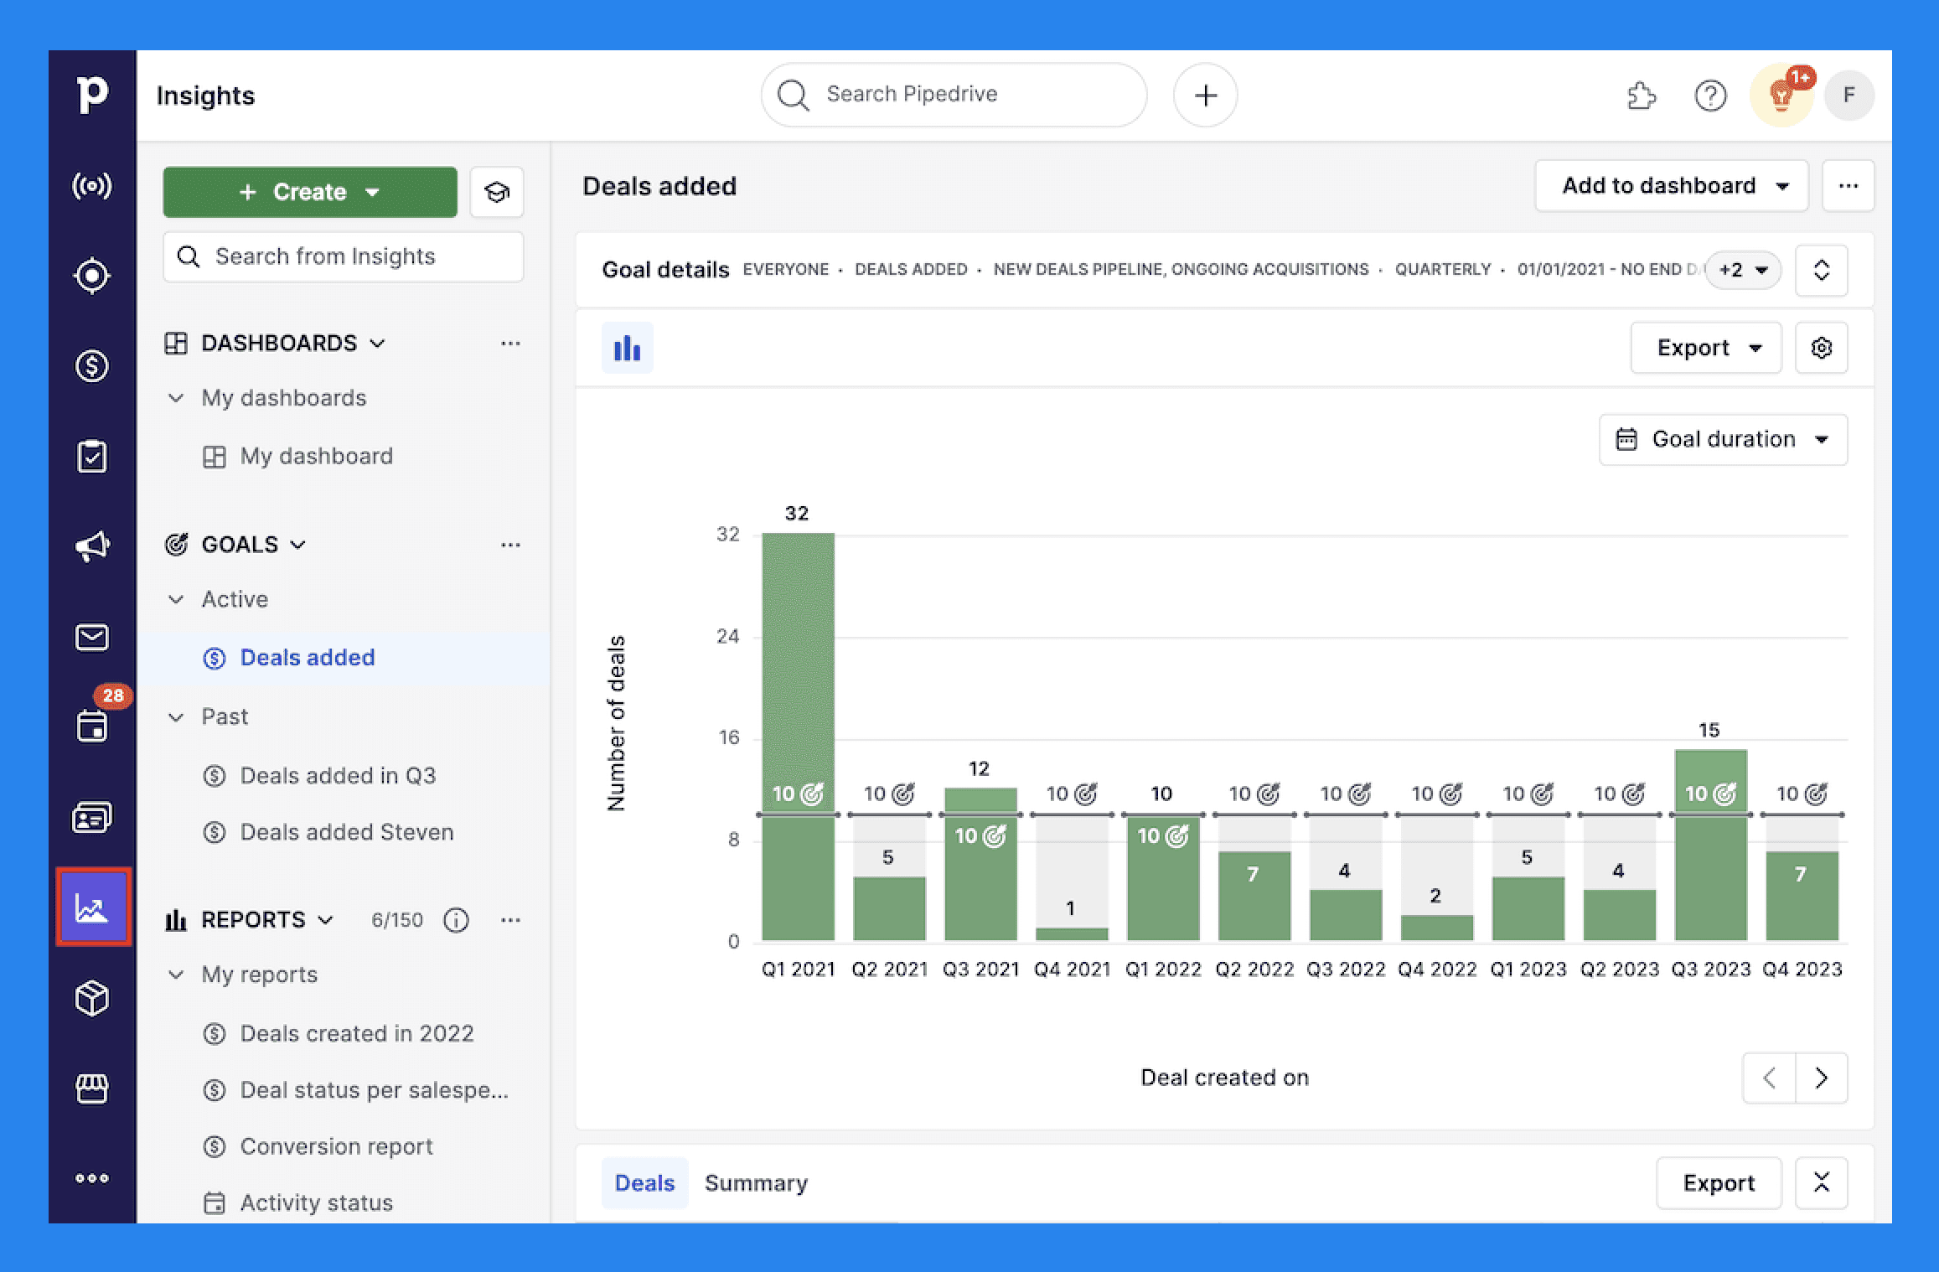Click the Q1 2021 bar showing 32
Screen dimensions: 1939x1272
[798, 737]
